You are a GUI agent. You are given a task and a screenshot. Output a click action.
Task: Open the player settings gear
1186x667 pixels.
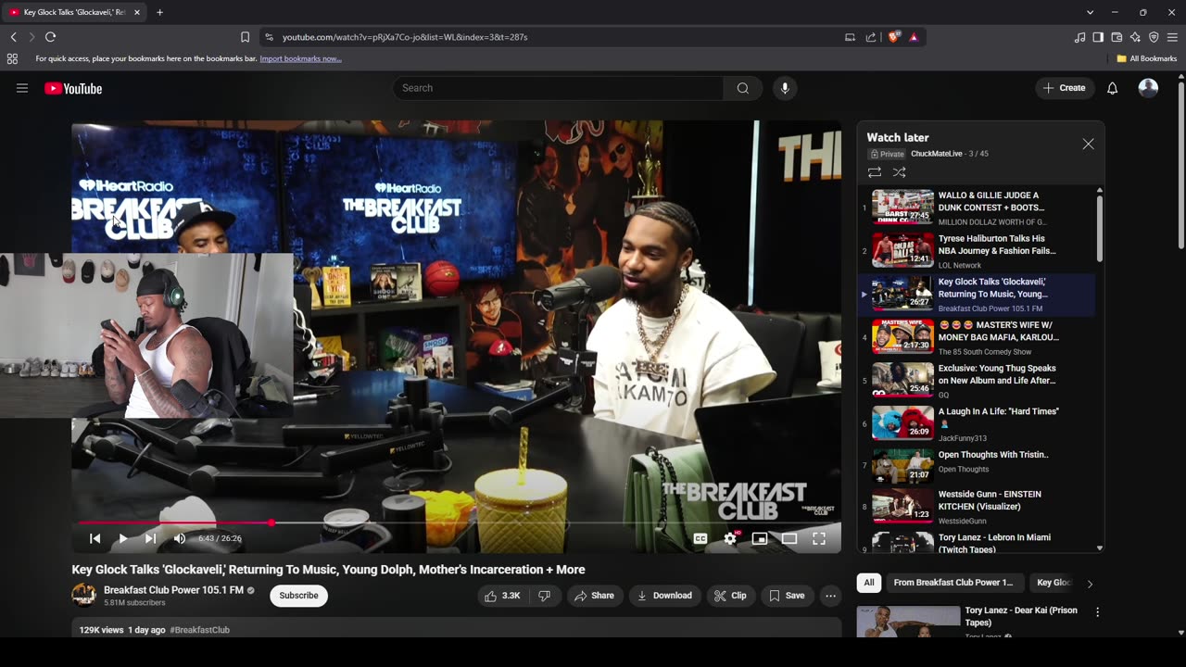(730, 538)
